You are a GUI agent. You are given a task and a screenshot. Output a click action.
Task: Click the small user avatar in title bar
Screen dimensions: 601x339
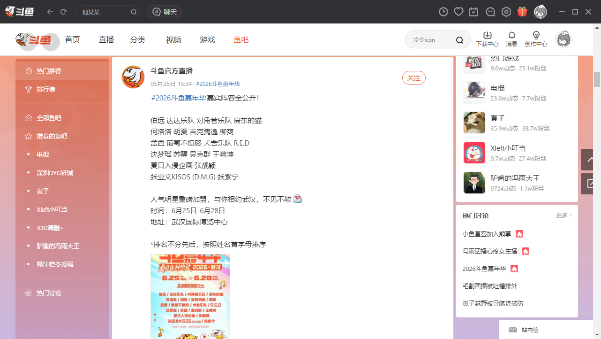coord(541,12)
